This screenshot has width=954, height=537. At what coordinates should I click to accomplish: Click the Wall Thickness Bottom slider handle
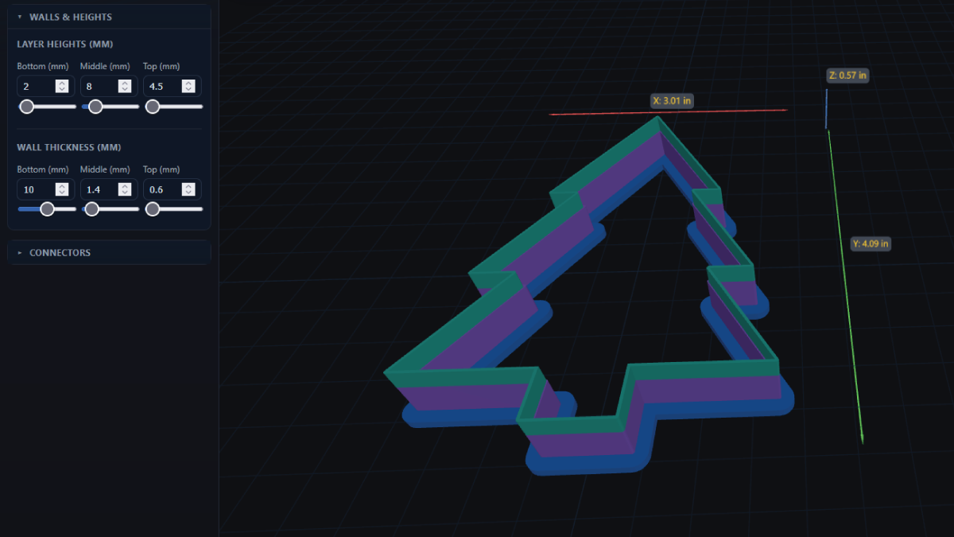pos(47,209)
